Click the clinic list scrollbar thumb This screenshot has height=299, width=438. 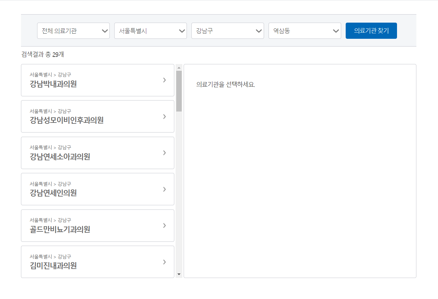[179, 91]
